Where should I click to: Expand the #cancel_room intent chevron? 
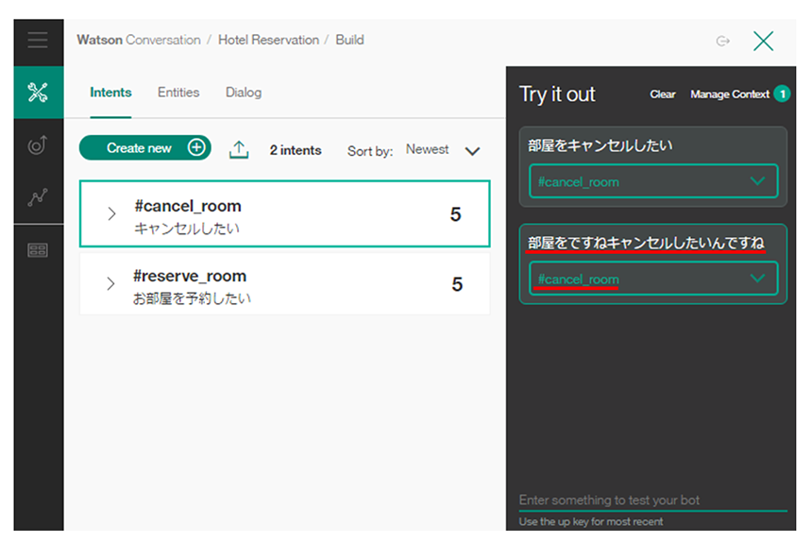(x=111, y=213)
